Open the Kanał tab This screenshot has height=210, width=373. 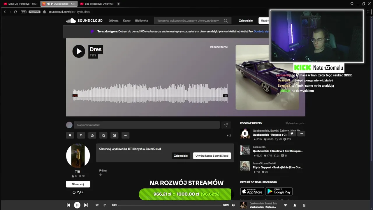tap(127, 21)
